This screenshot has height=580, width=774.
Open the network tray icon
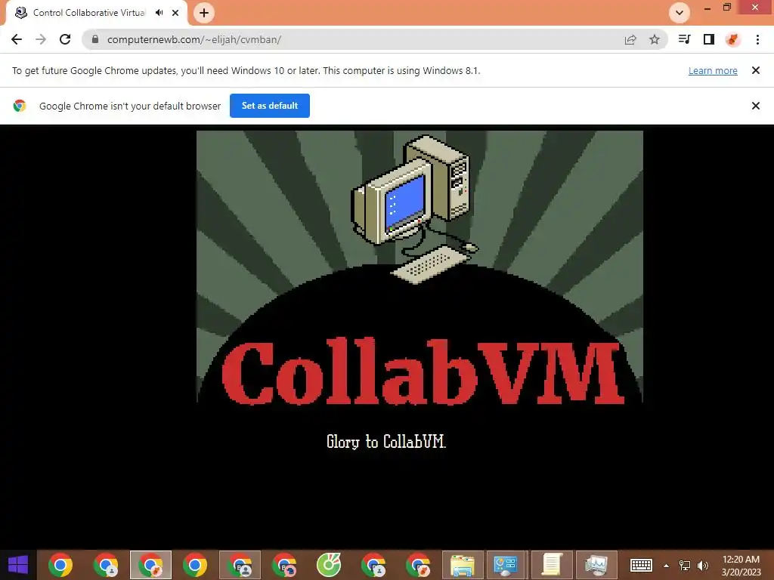(685, 566)
